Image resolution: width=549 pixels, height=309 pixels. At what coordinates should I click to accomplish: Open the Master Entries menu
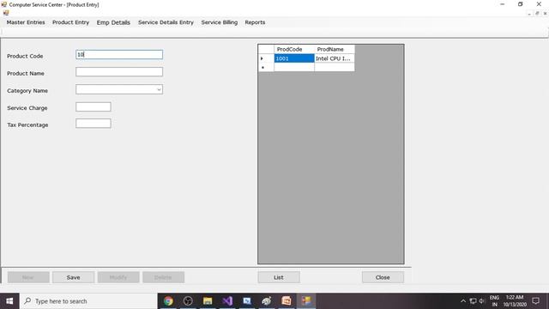[x=26, y=22]
